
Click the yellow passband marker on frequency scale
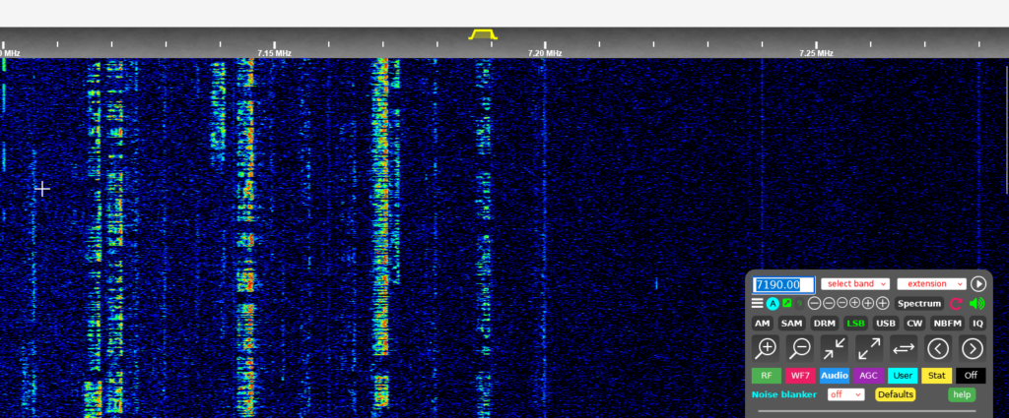coord(483,34)
